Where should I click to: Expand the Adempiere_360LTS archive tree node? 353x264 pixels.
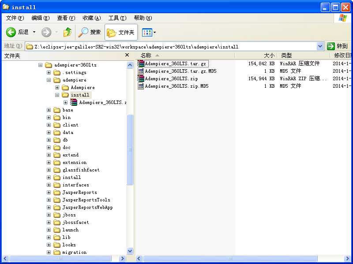pos(65,102)
